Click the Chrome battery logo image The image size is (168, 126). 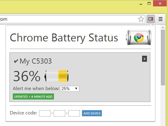[138, 37]
